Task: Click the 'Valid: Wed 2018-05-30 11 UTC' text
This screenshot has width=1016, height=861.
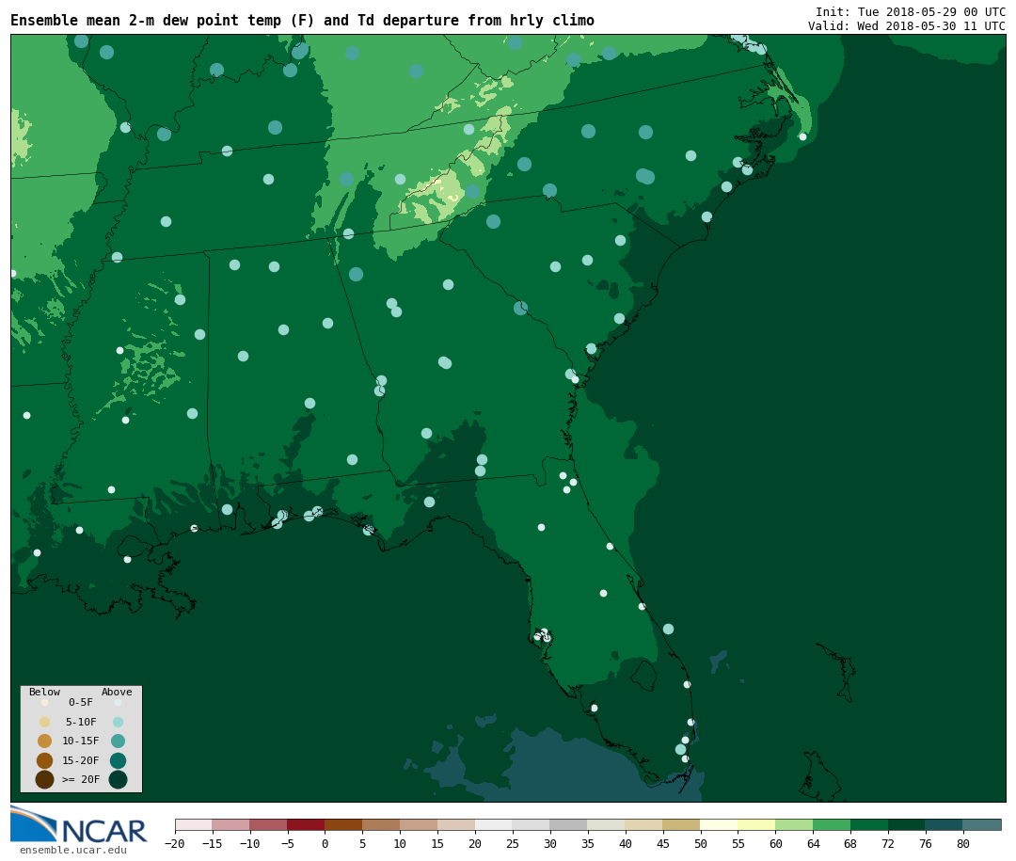Action: [x=907, y=26]
